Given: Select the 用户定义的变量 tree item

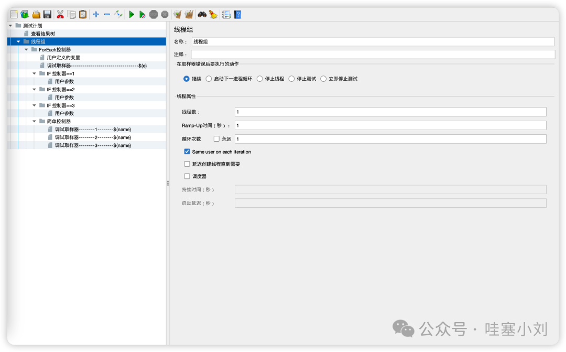Looking at the screenshot, I should [x=63, y=58].
